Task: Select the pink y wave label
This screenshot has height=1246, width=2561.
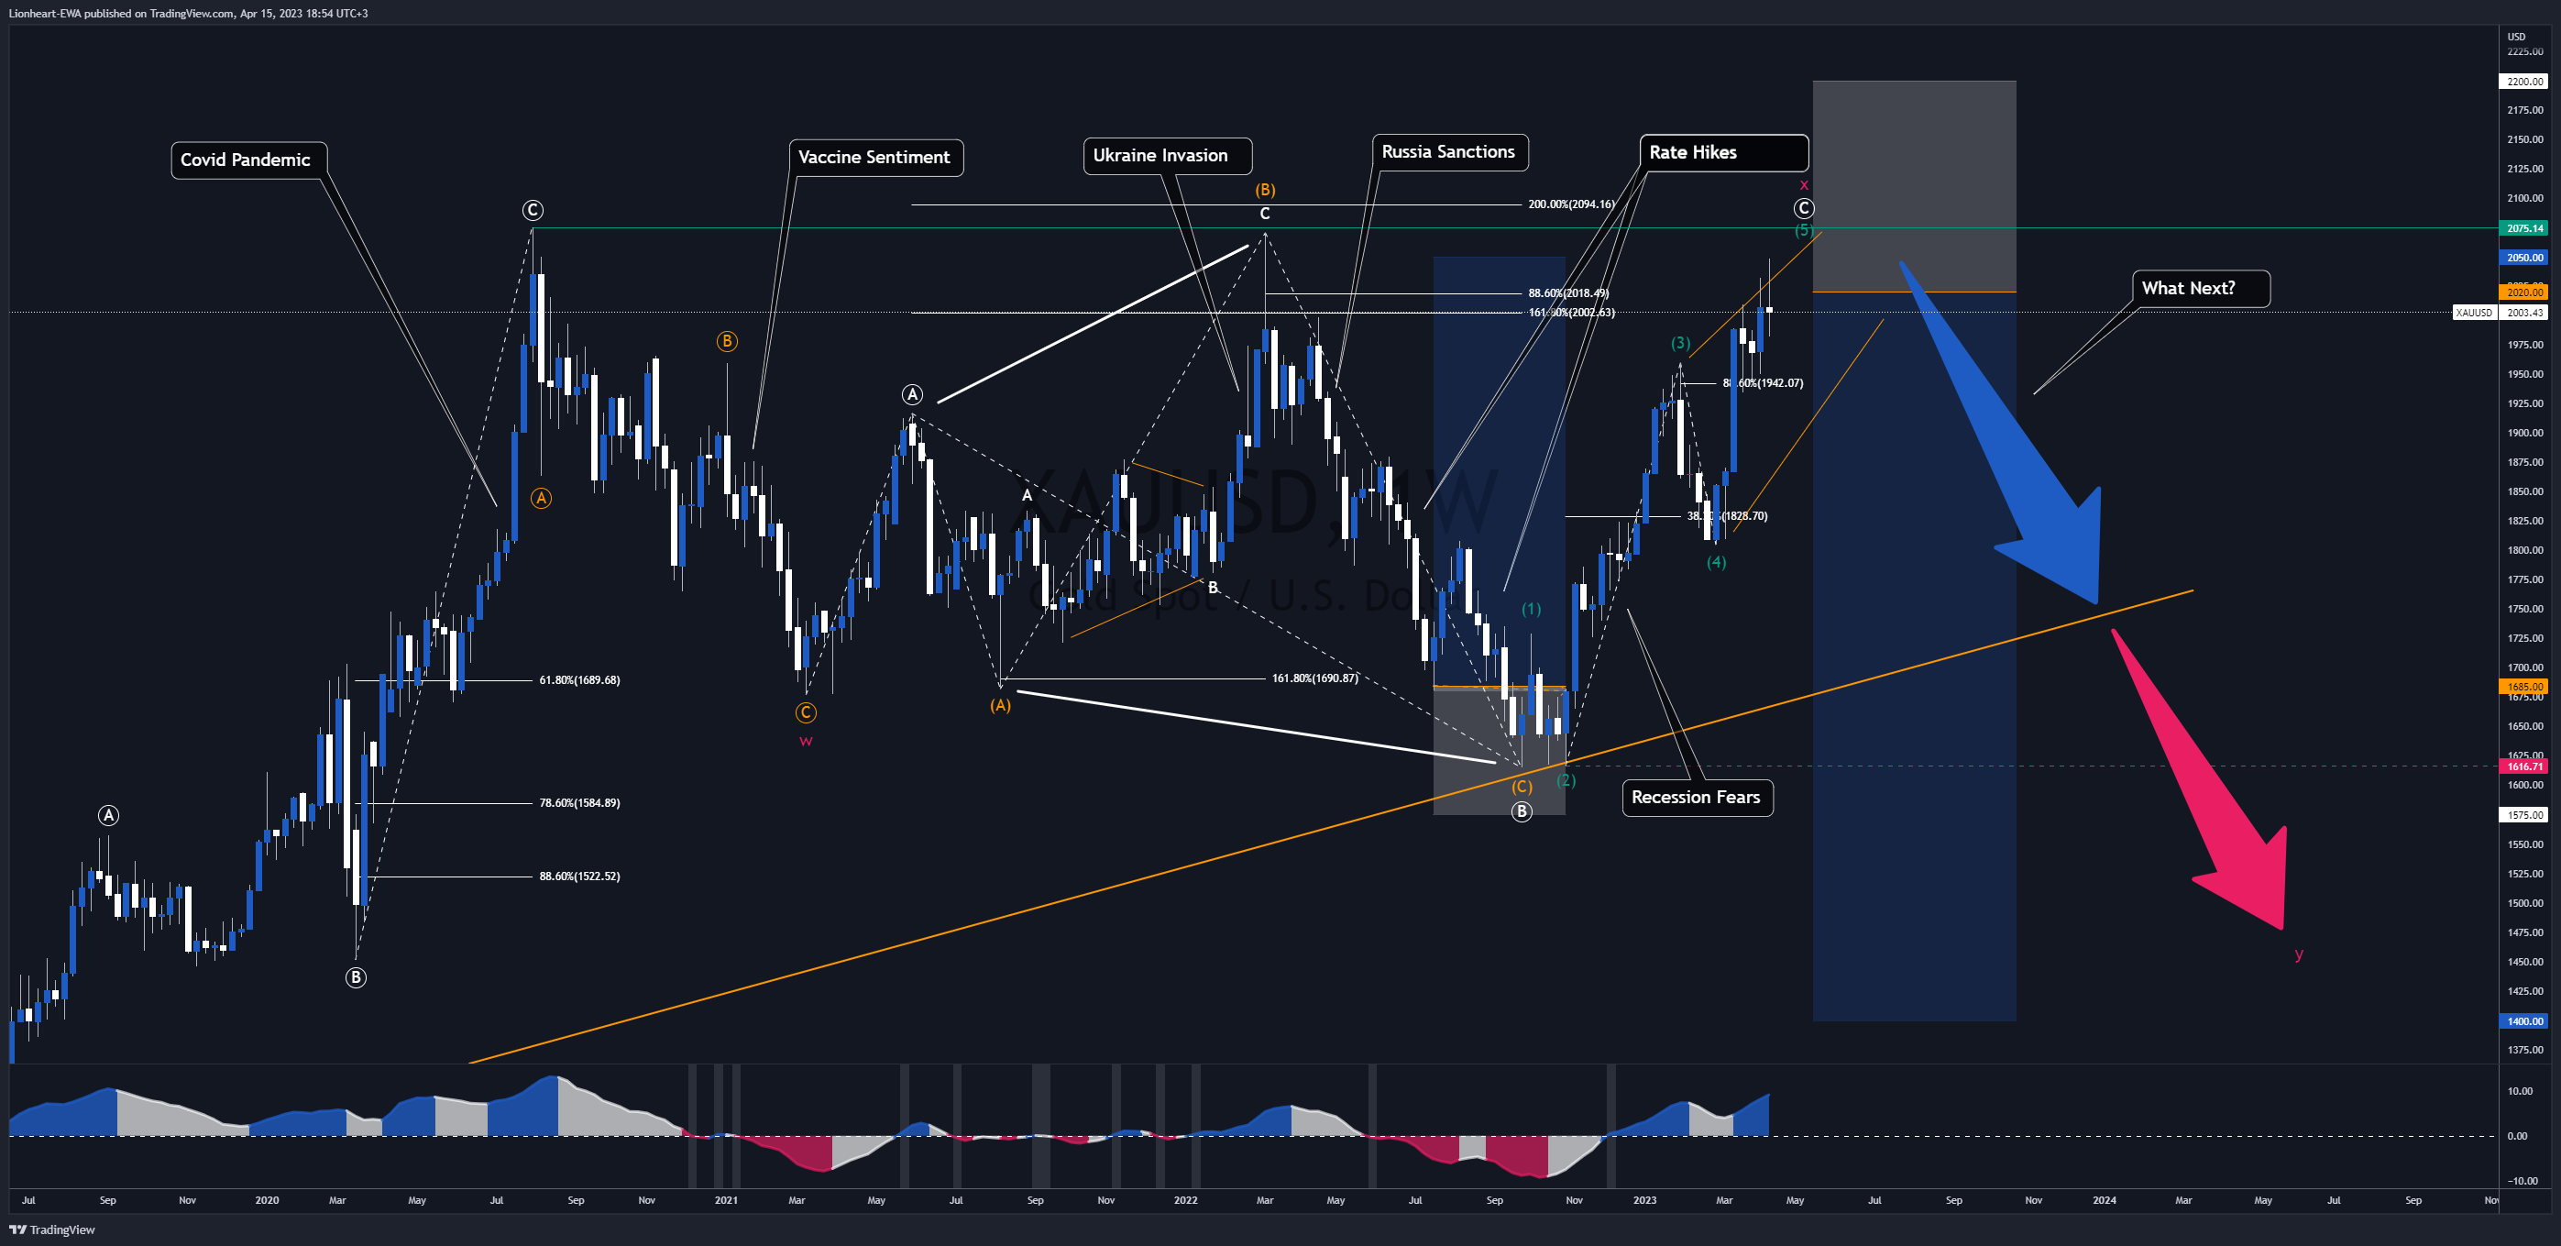Action: click(2299, 954)
